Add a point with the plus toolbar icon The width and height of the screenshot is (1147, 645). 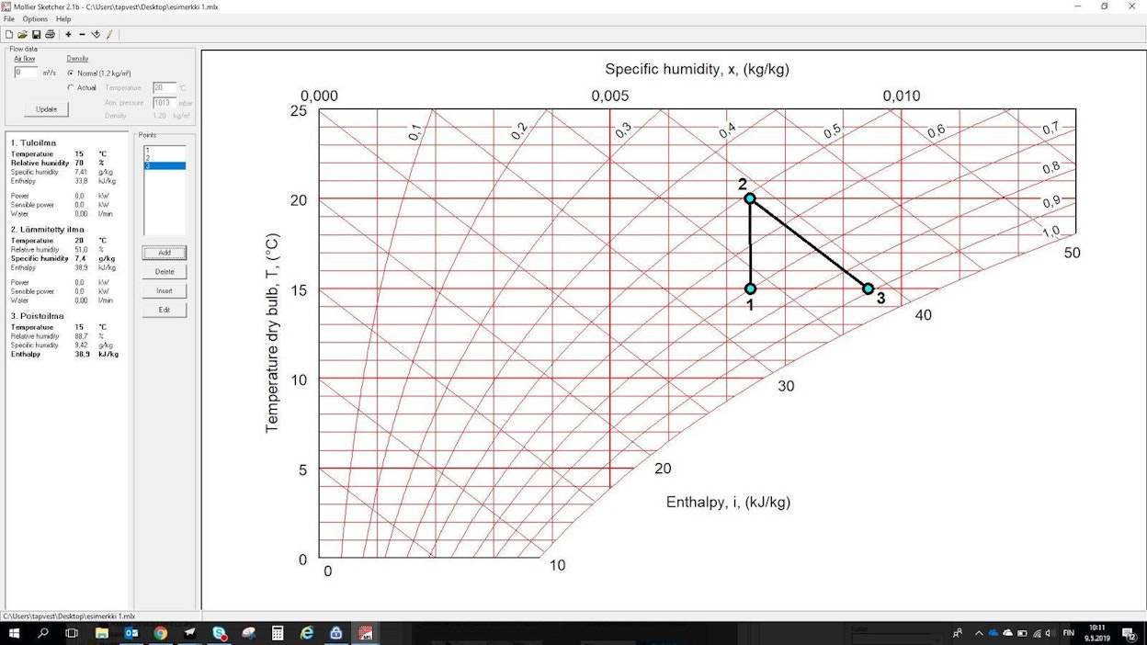tap(68, 34)
